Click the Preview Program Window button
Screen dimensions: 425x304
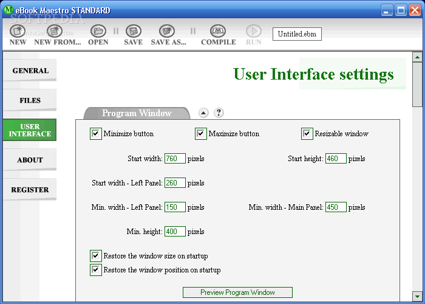tap(237, 292)
